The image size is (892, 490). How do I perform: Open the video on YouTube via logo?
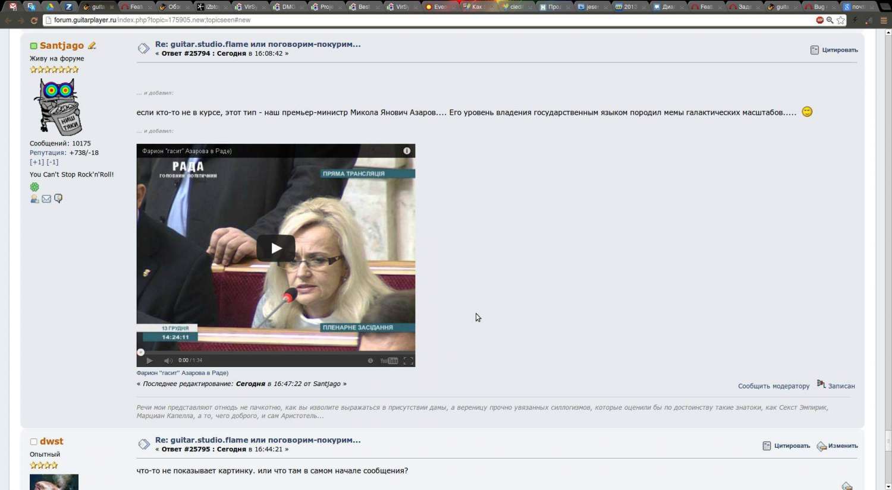(x=389, y=361)
